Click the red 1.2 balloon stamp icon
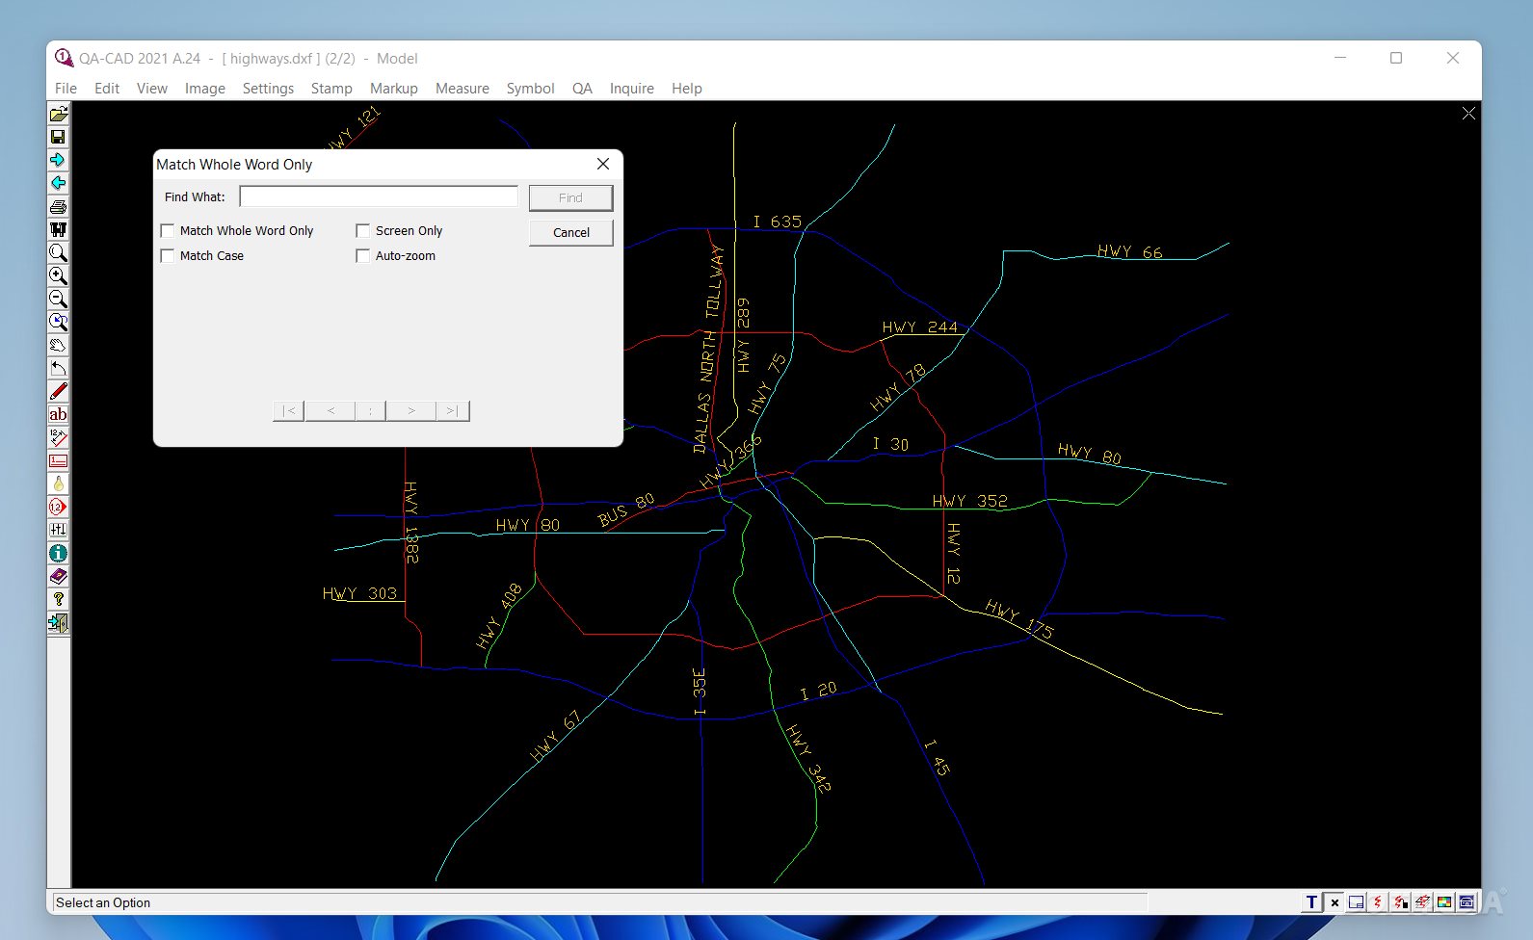 (58, 507)
